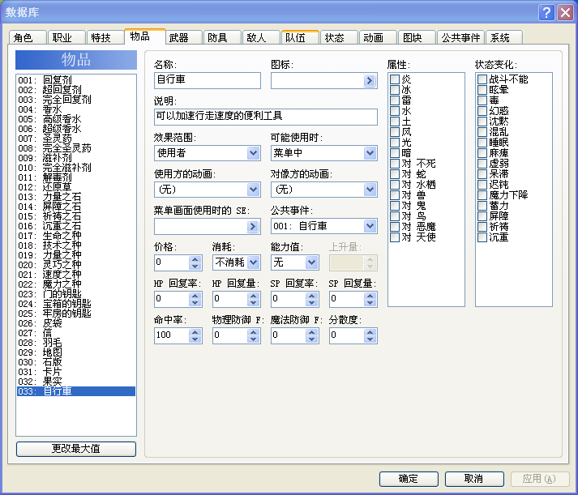Image resolution: width=578 pixels, height=495 pixels.
Task: Switch to the 动画 (Animations) tab
Action: tap(378, 37)
